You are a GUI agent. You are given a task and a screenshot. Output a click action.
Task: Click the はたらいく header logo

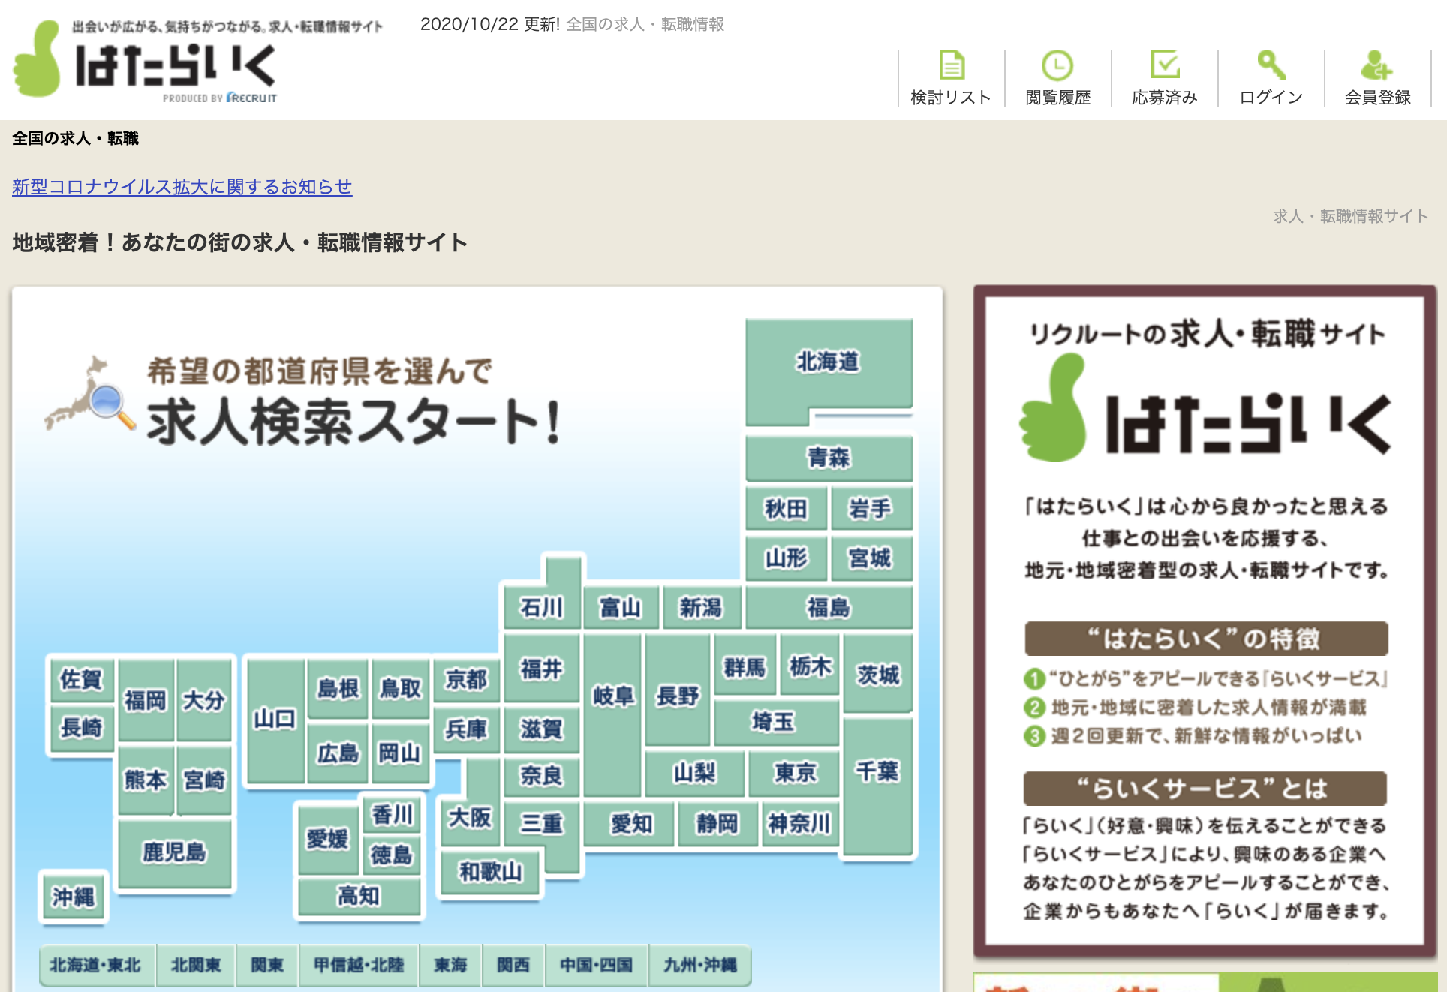[x=146, y=60]
